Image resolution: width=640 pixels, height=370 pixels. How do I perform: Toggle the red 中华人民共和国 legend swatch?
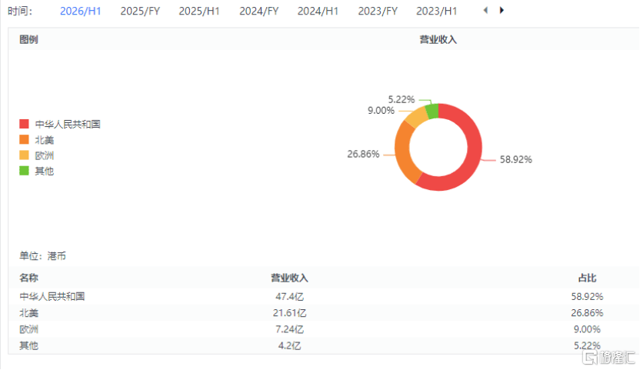tap(24, 125)
